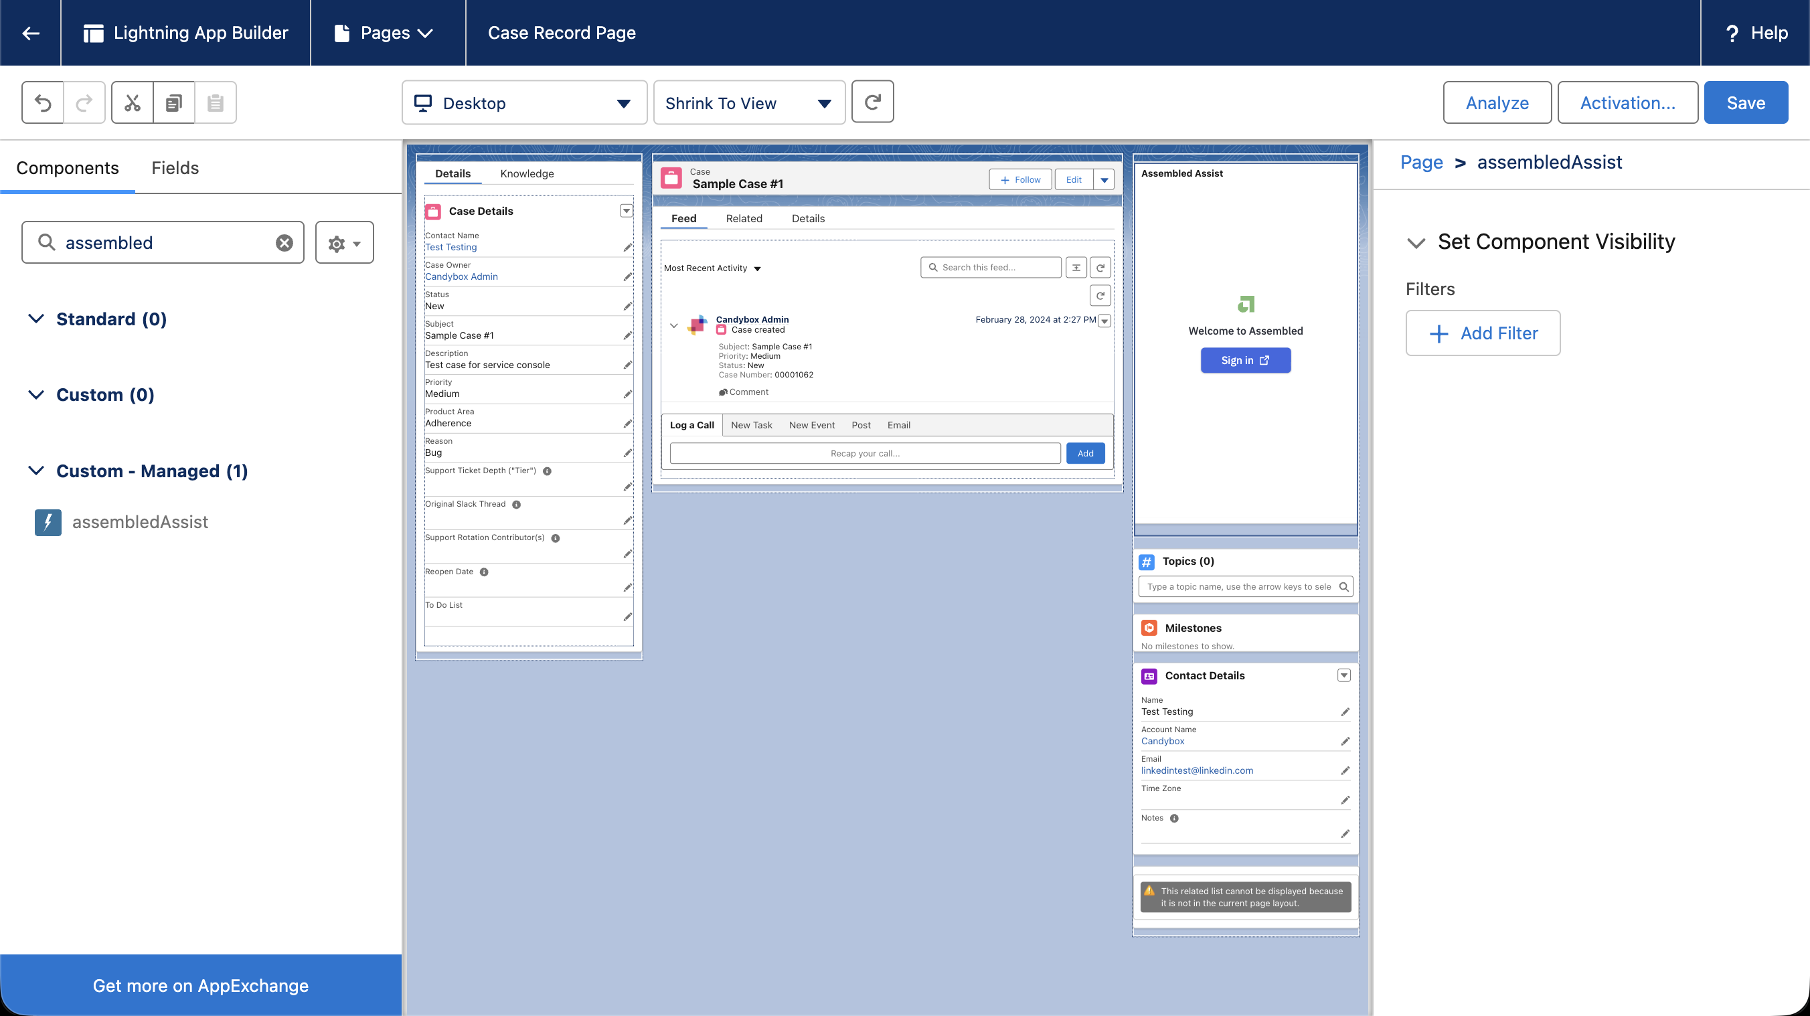Click the Help question mark icon

(x=1732, y=33)
